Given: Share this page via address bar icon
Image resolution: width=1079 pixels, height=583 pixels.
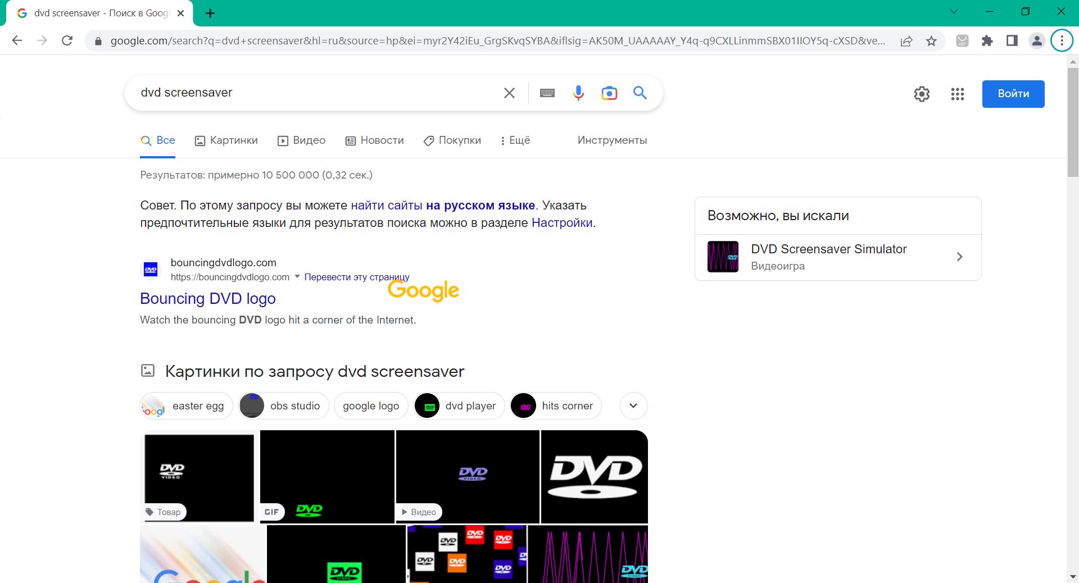Looking at the screenshot, I should point(906,41).
